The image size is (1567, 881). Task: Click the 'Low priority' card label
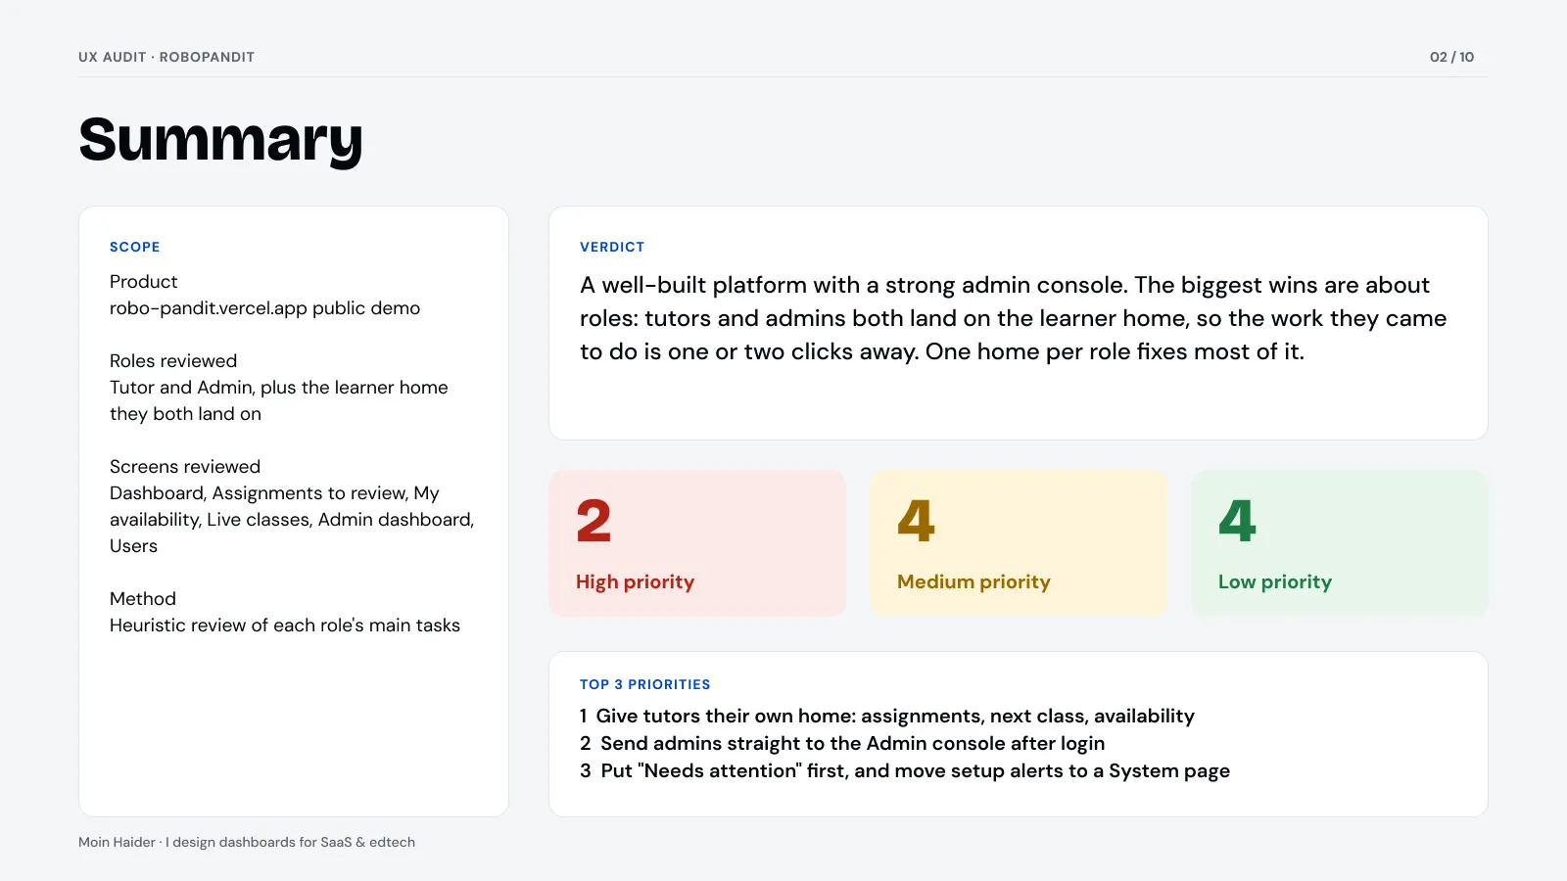pyautogui.click(x=1275, y=582)
